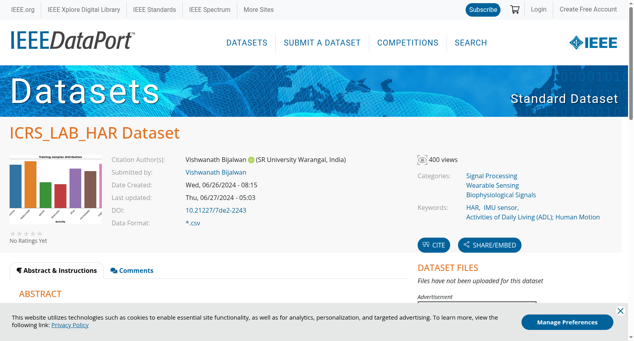Open the Biophysiological Signals category

click(501, 195)
